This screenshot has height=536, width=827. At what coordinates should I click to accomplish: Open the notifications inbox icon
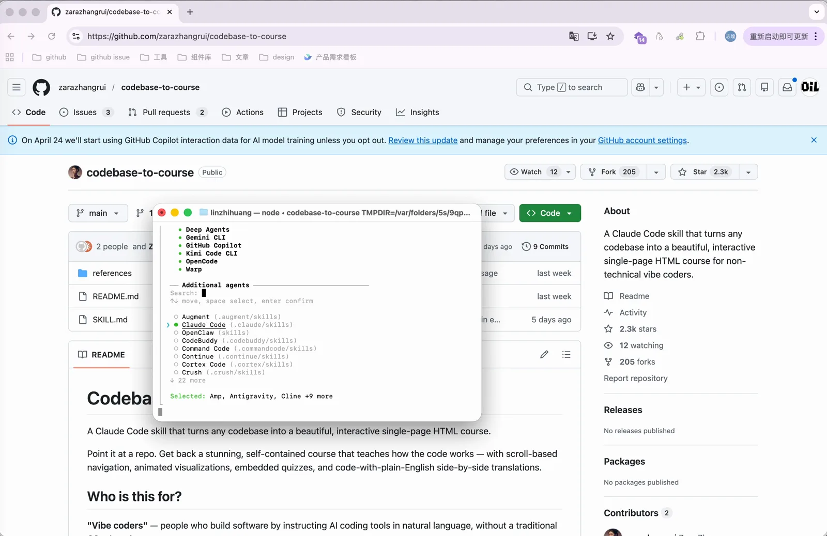pyautogui.click(x=787, y=87)
